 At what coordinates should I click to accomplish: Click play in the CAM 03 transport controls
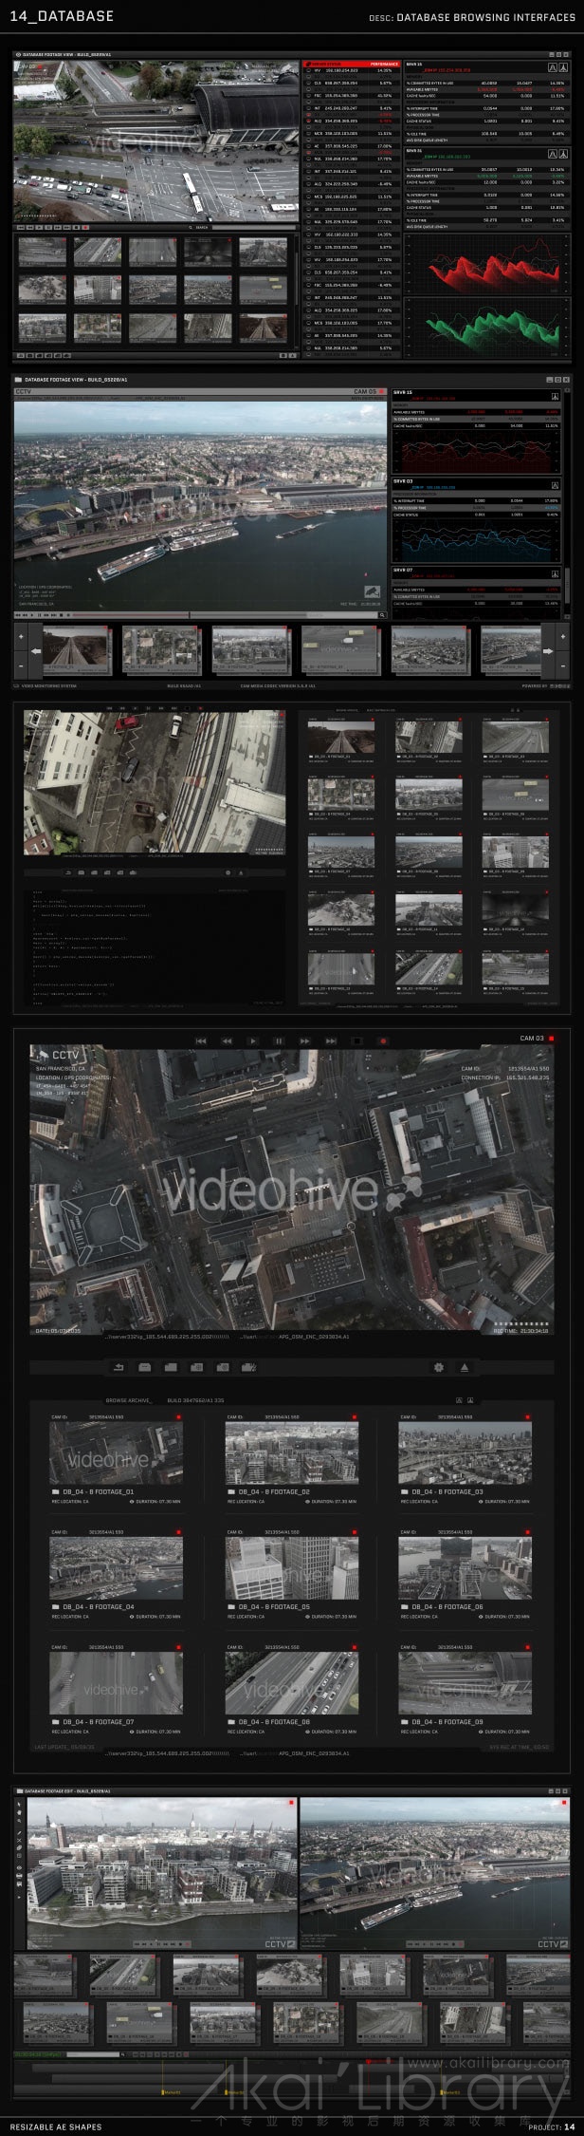point(253,1040)
